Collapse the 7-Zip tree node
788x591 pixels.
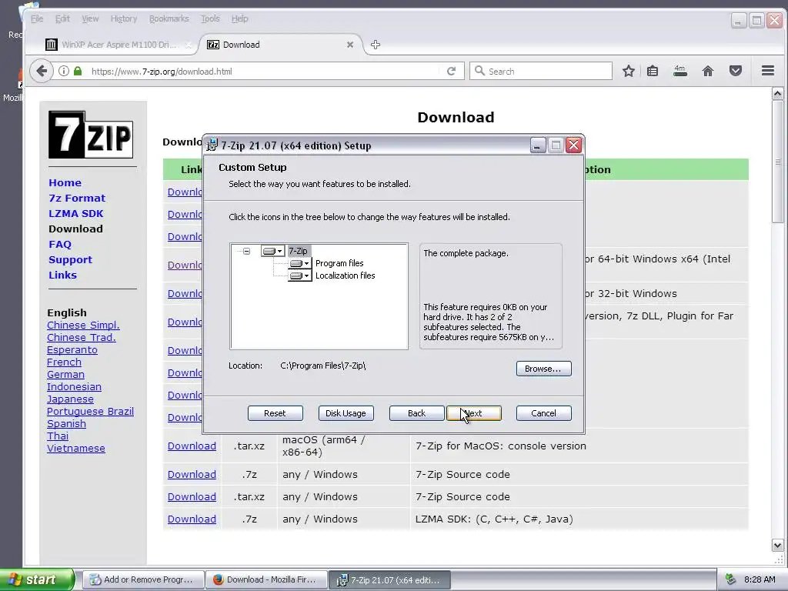pos(247,251)
